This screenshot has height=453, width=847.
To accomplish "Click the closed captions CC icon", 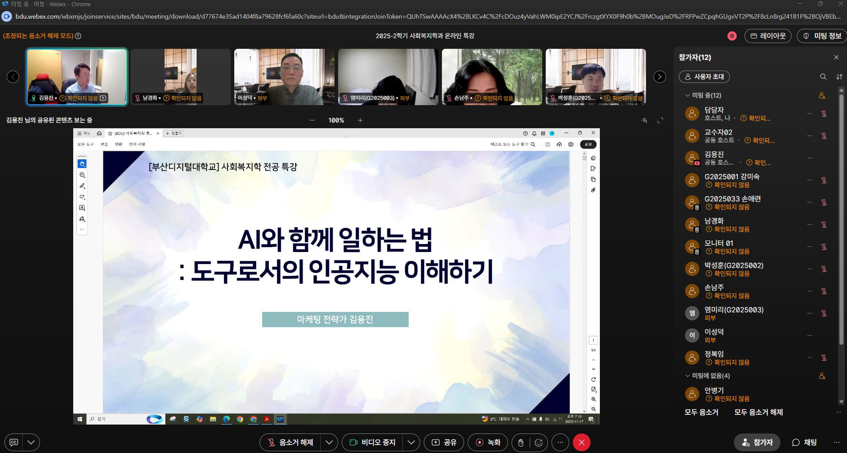I will point(14,442).
